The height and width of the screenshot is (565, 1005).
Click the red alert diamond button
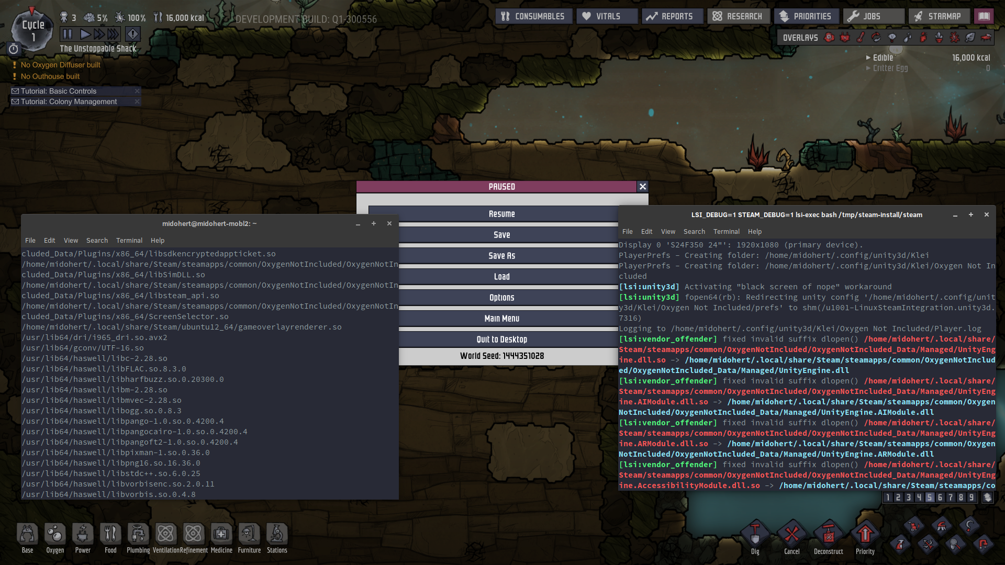[x=133, y=35]
